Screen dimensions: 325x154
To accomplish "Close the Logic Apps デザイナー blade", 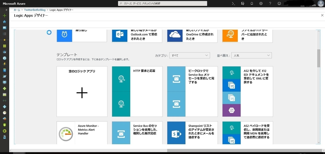I will click(322, 16).
